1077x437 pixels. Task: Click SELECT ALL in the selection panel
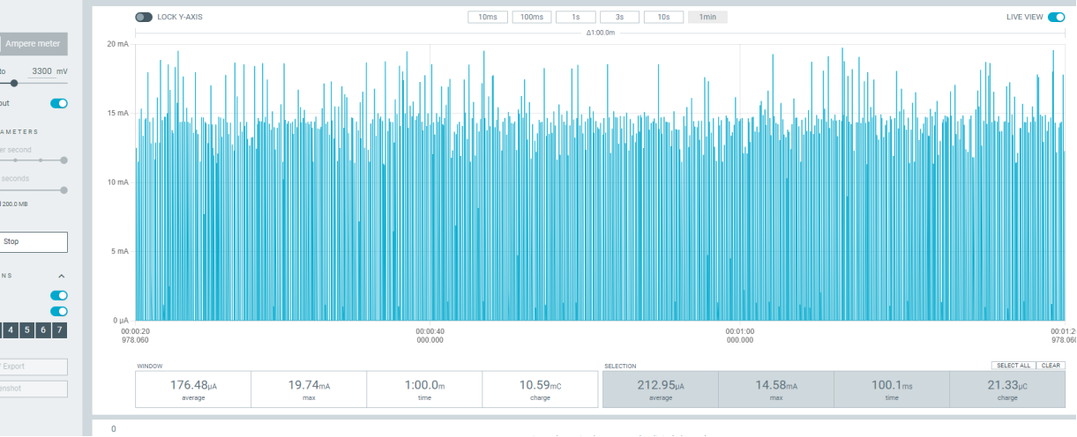(x=1012, y=366)
